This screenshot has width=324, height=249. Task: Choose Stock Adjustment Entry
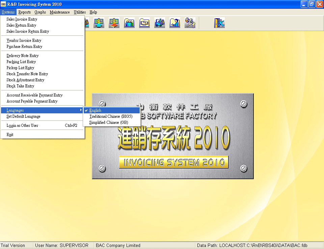pos(43,80)
